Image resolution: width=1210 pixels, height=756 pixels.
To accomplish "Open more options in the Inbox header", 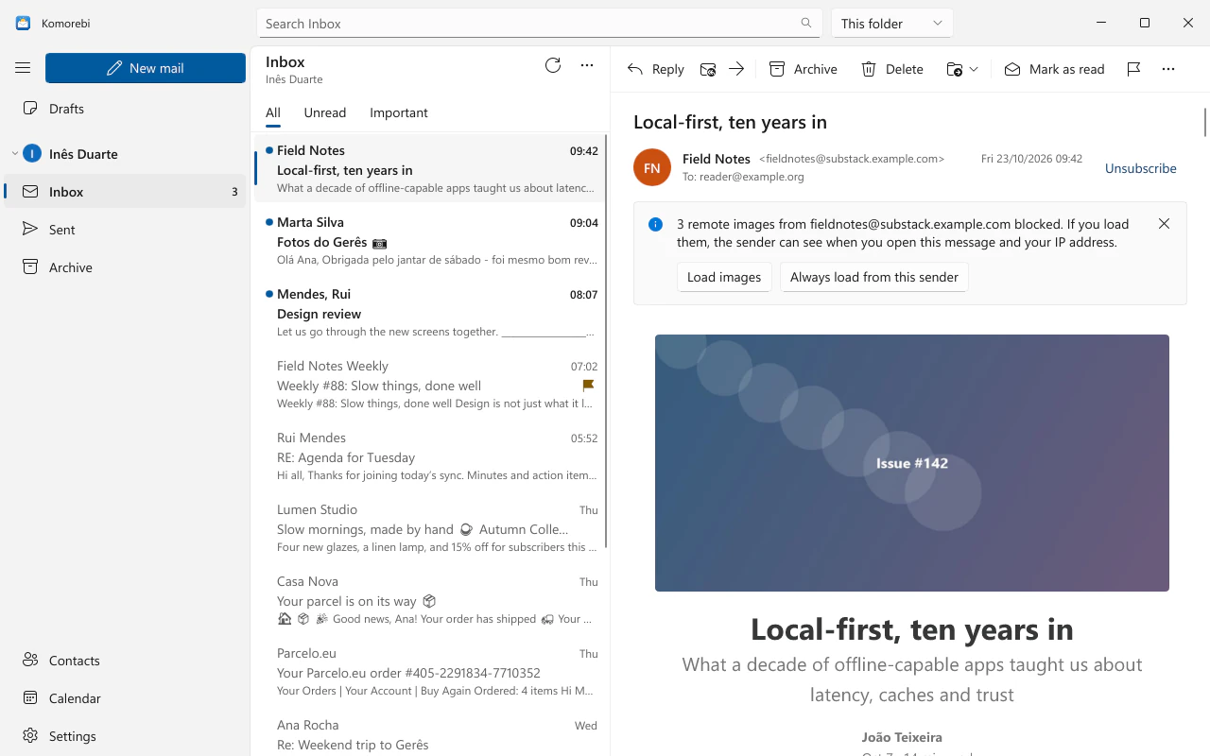I will [587, 65].
